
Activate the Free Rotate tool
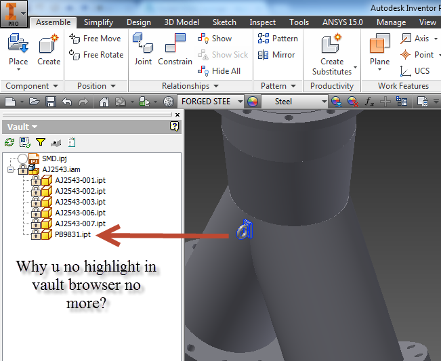96,55
